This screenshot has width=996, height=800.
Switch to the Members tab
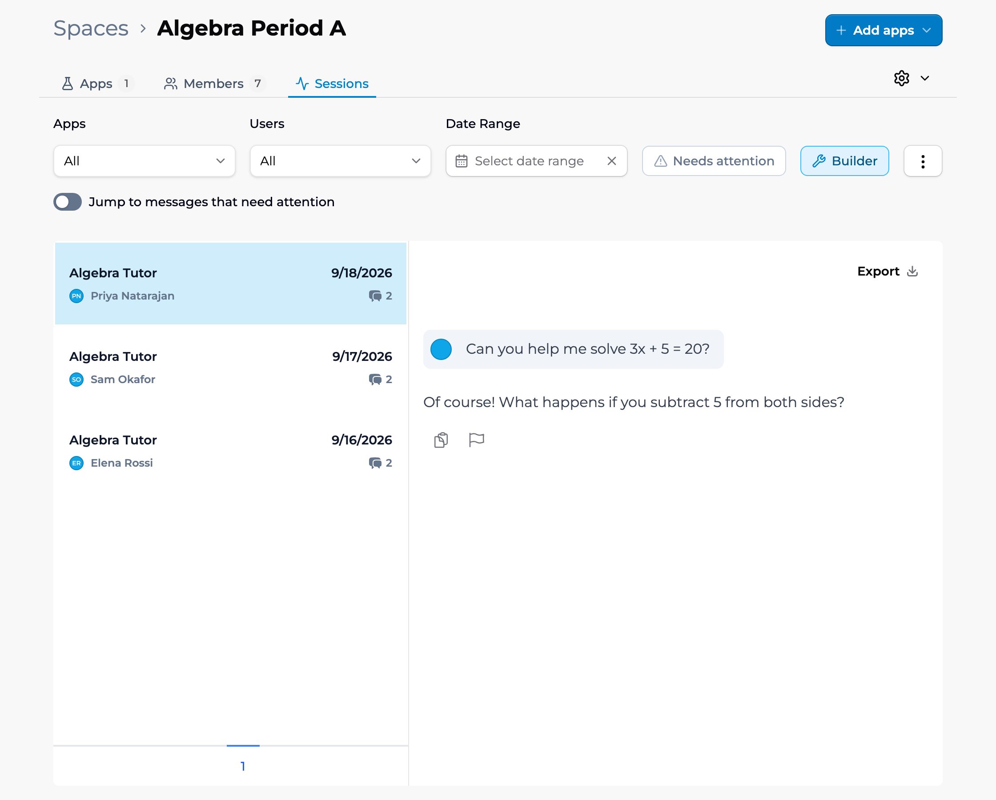[x=214, y=84]
